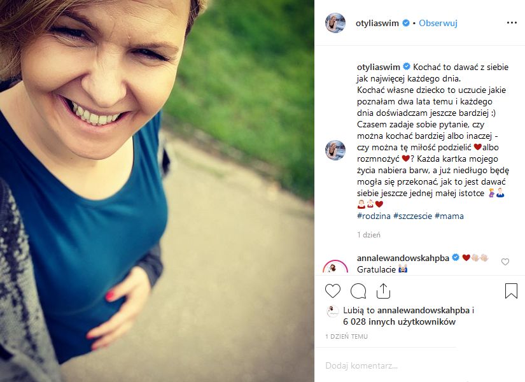Open annalewandowskahpba's story-ring avatar in comments
Image resolution: width=525 pixels, height=382 pixels.
335,267
